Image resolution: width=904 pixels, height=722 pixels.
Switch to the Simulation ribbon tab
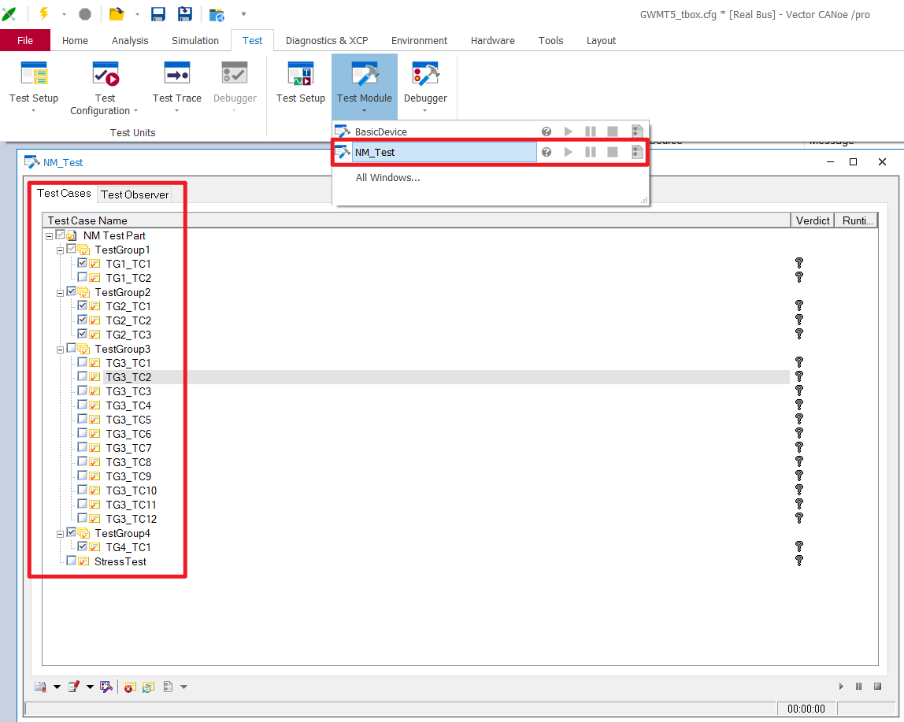point(195,40)
